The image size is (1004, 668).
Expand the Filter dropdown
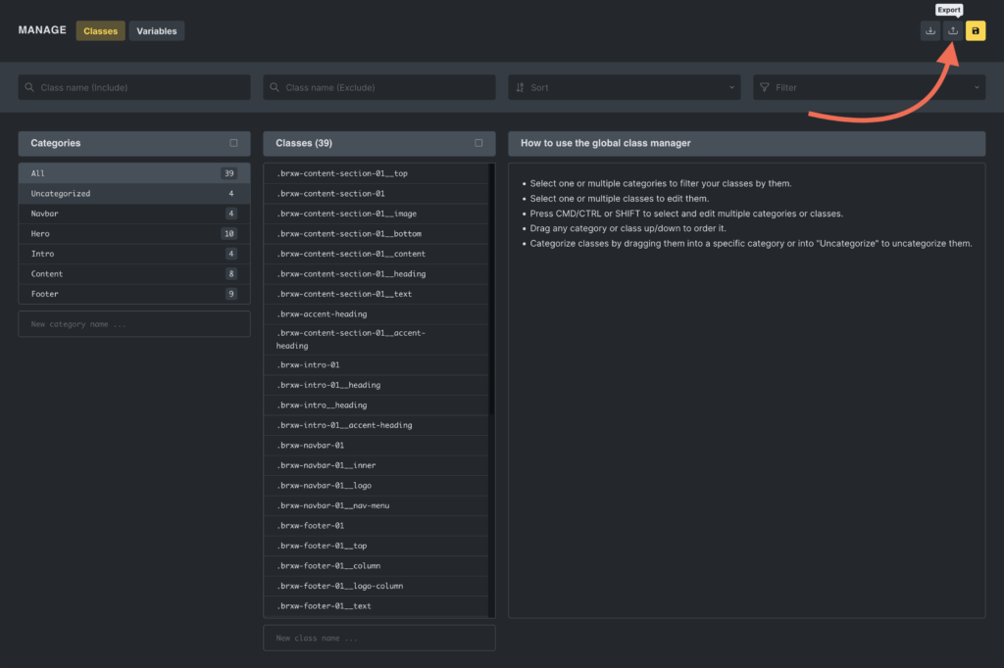869,87
